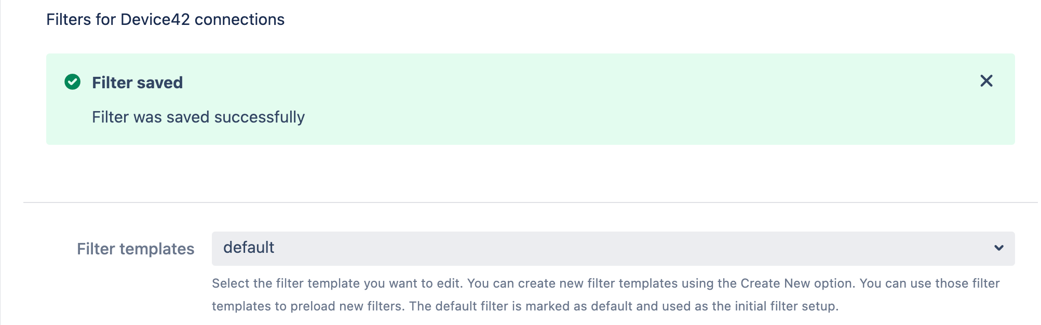The image size is (1041, 325).
Task: Click the word 'Device42' in the page heading
Action: pos(155,20)
